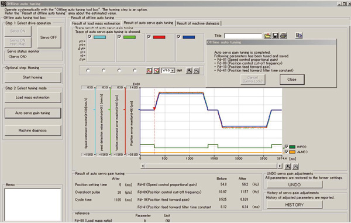The image size is (351, 223).
Task: Click the red trace color swatch
Action: (x=159, y=37)
